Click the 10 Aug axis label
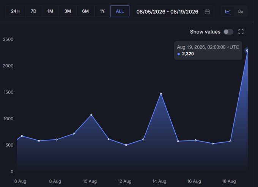 click(x=90, y=181)
